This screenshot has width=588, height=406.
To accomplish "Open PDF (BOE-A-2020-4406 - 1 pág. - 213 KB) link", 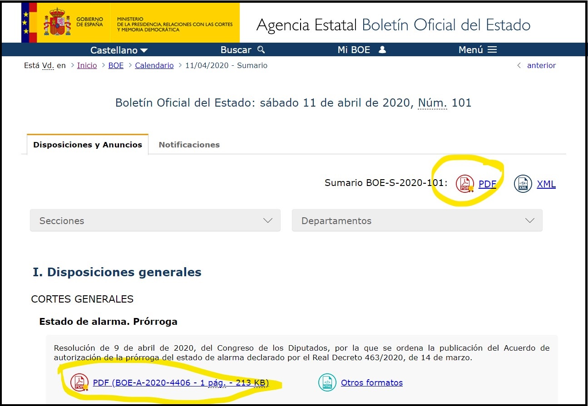I will point(181,382).
